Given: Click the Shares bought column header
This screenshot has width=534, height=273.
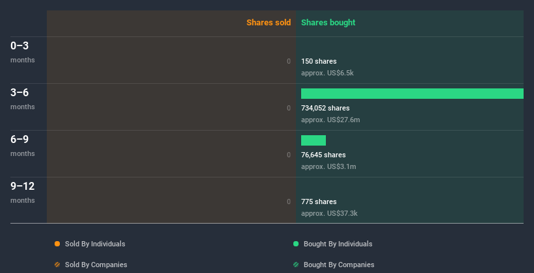Looking at the screenshot, I should (328, 23).
